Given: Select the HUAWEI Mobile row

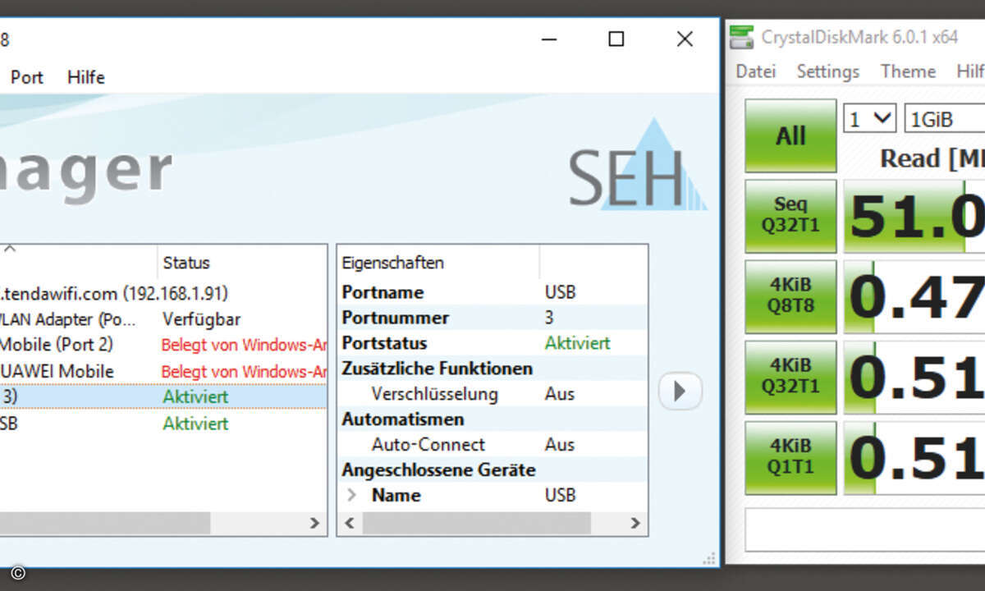Looking at the screenshot, I should point(163,371).
